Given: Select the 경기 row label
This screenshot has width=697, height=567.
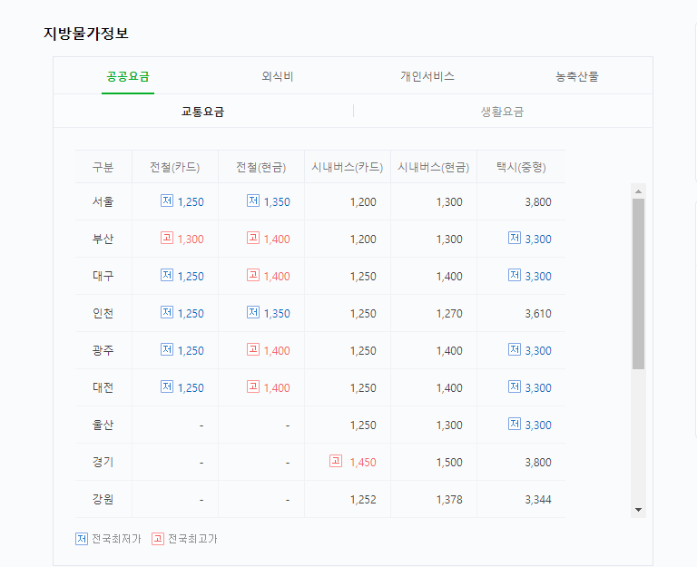Looking at the screenshot, I should pyautogui.click(x=103, y=462).
